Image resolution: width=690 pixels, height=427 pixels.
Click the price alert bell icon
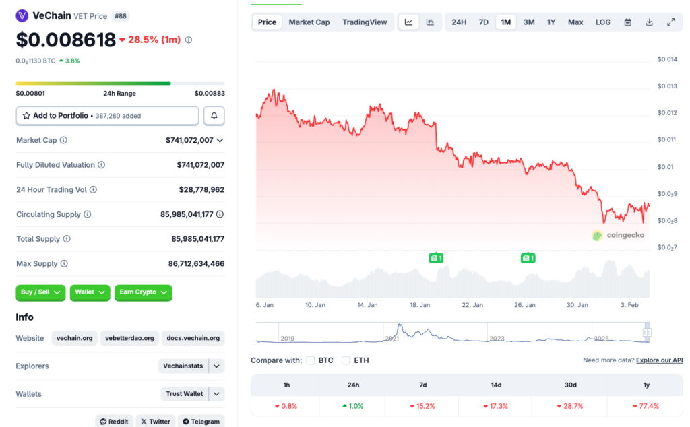point(214,115)
